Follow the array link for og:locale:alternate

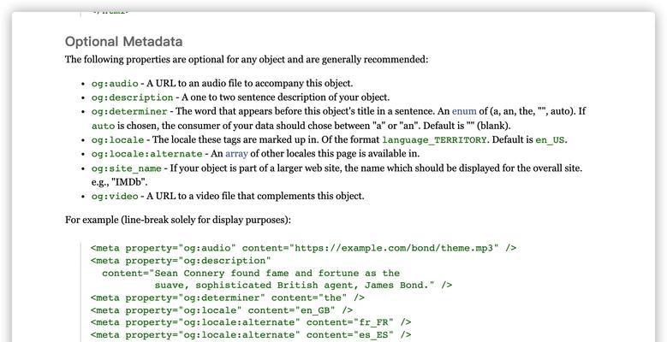click(x=236, y=154)
